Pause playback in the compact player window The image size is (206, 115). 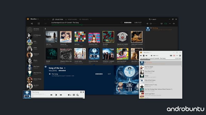(x=144, y=56)
